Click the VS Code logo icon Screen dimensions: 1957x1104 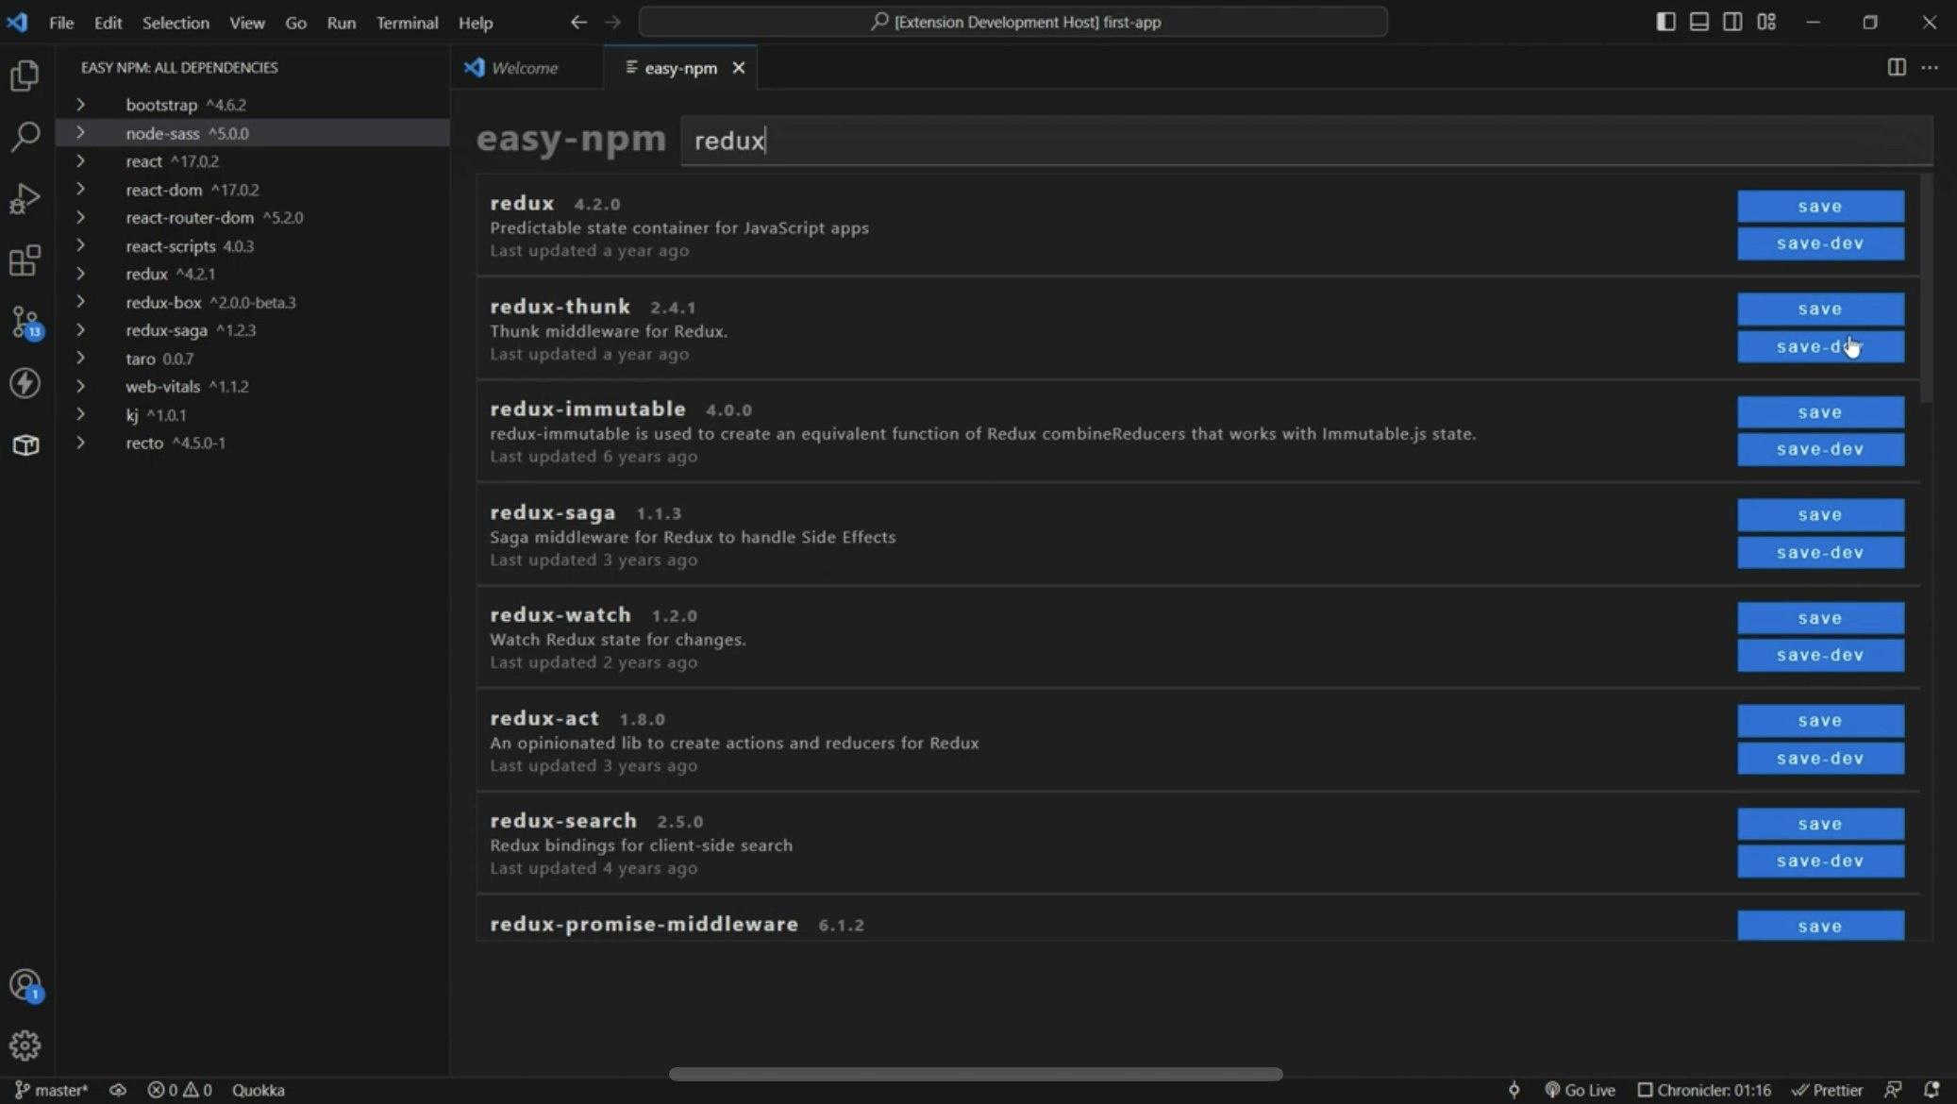pyautogui.click(x=17, y=22)
